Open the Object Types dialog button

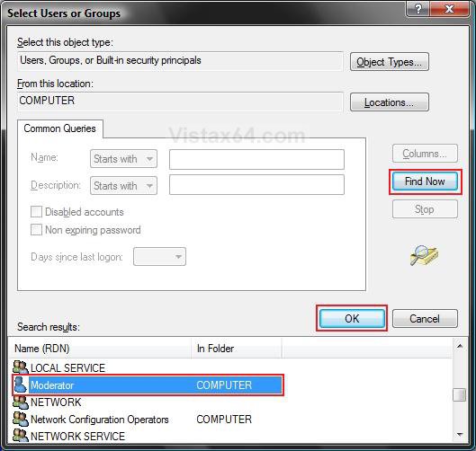[390, 62]
